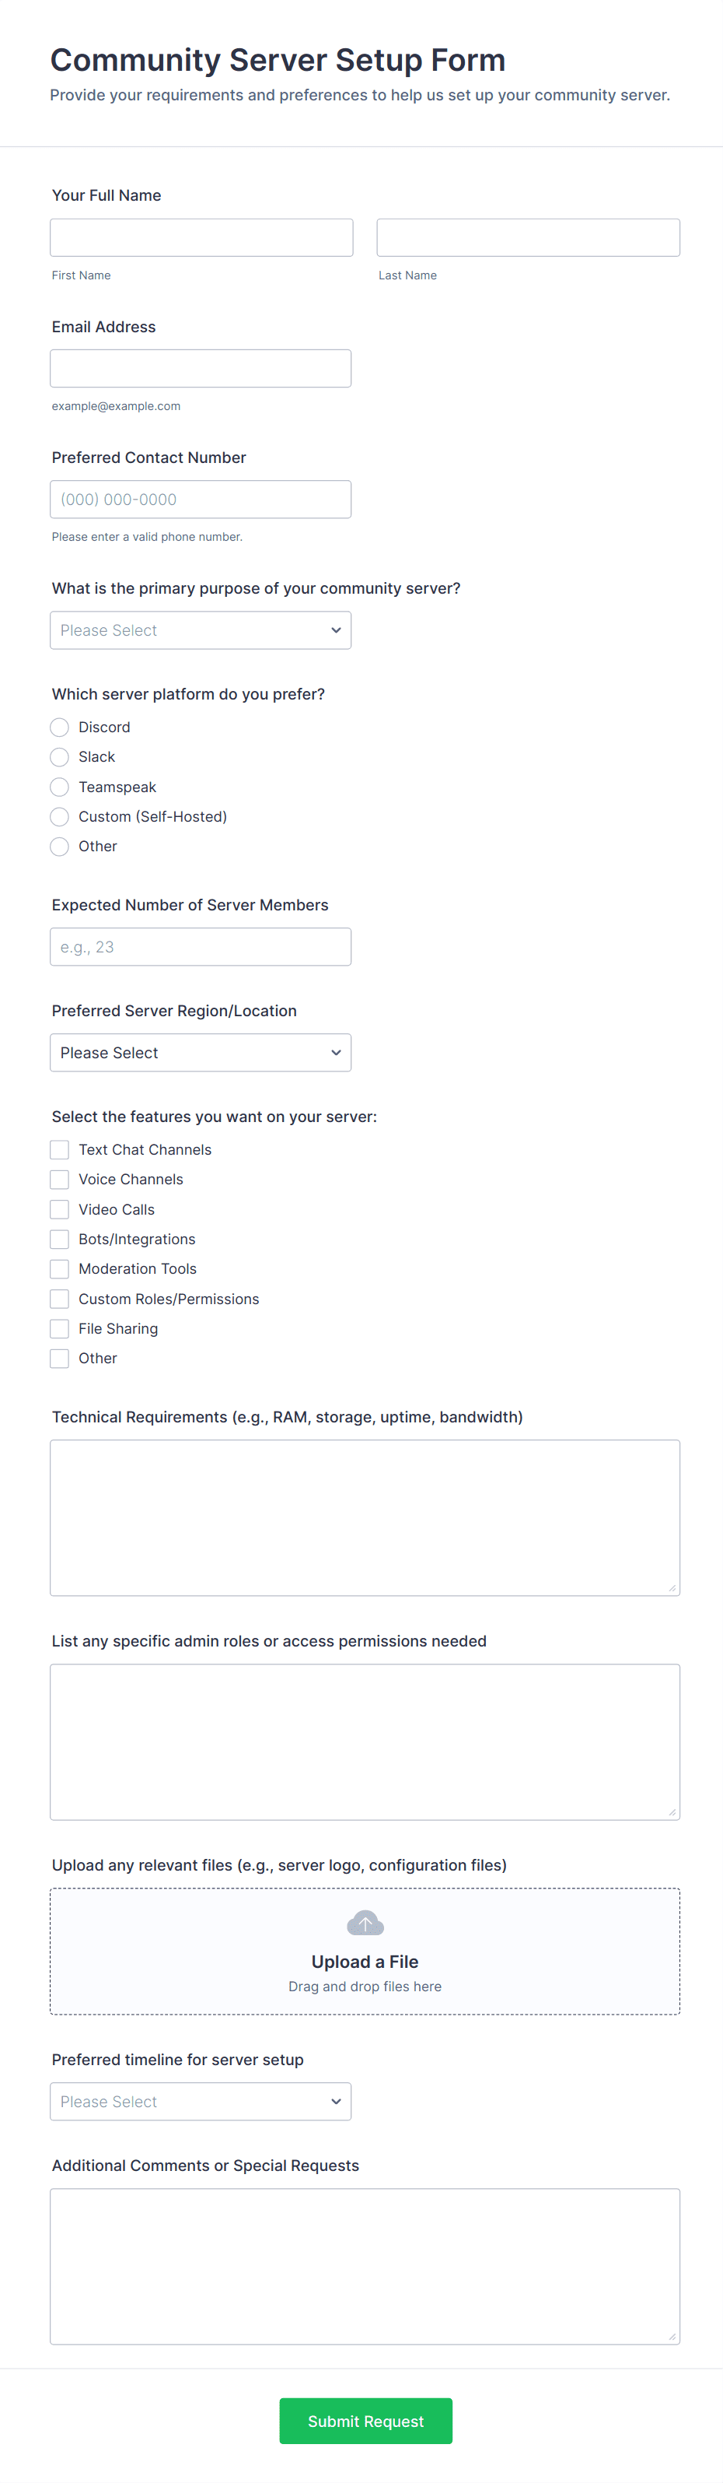Click the Technical Requirements text area
Image resolution: width=723 pixels, height=2483 pixels.
(365, 1517)
